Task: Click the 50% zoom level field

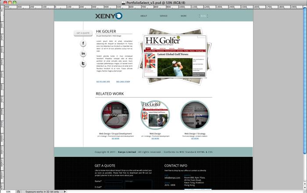Action: pyautogui.click(x=8, y=192)
